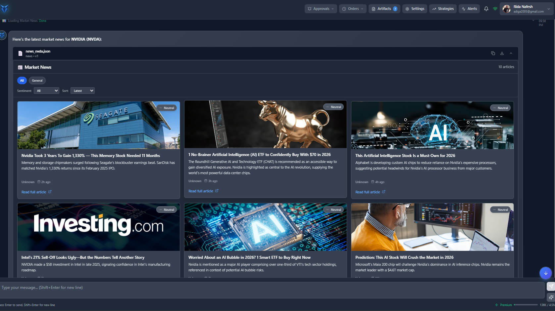Select the General category filter pill
This screenshot has height=311, width=555.
37,81
